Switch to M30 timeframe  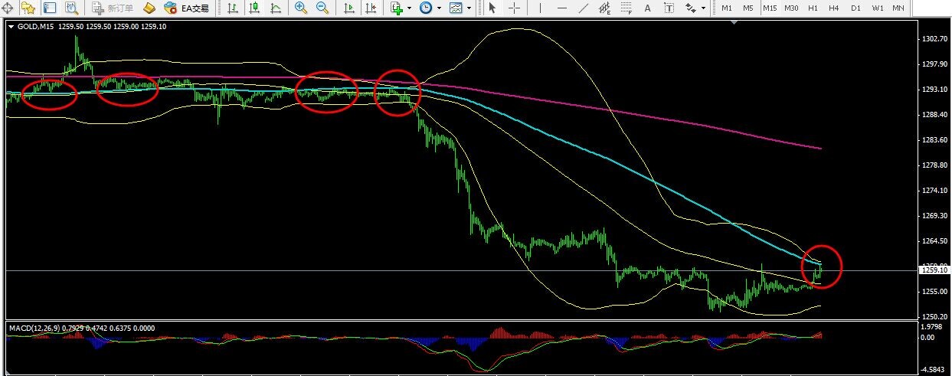coord(791,8)
